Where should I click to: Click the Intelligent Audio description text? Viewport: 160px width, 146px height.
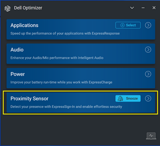pos(57,58)
